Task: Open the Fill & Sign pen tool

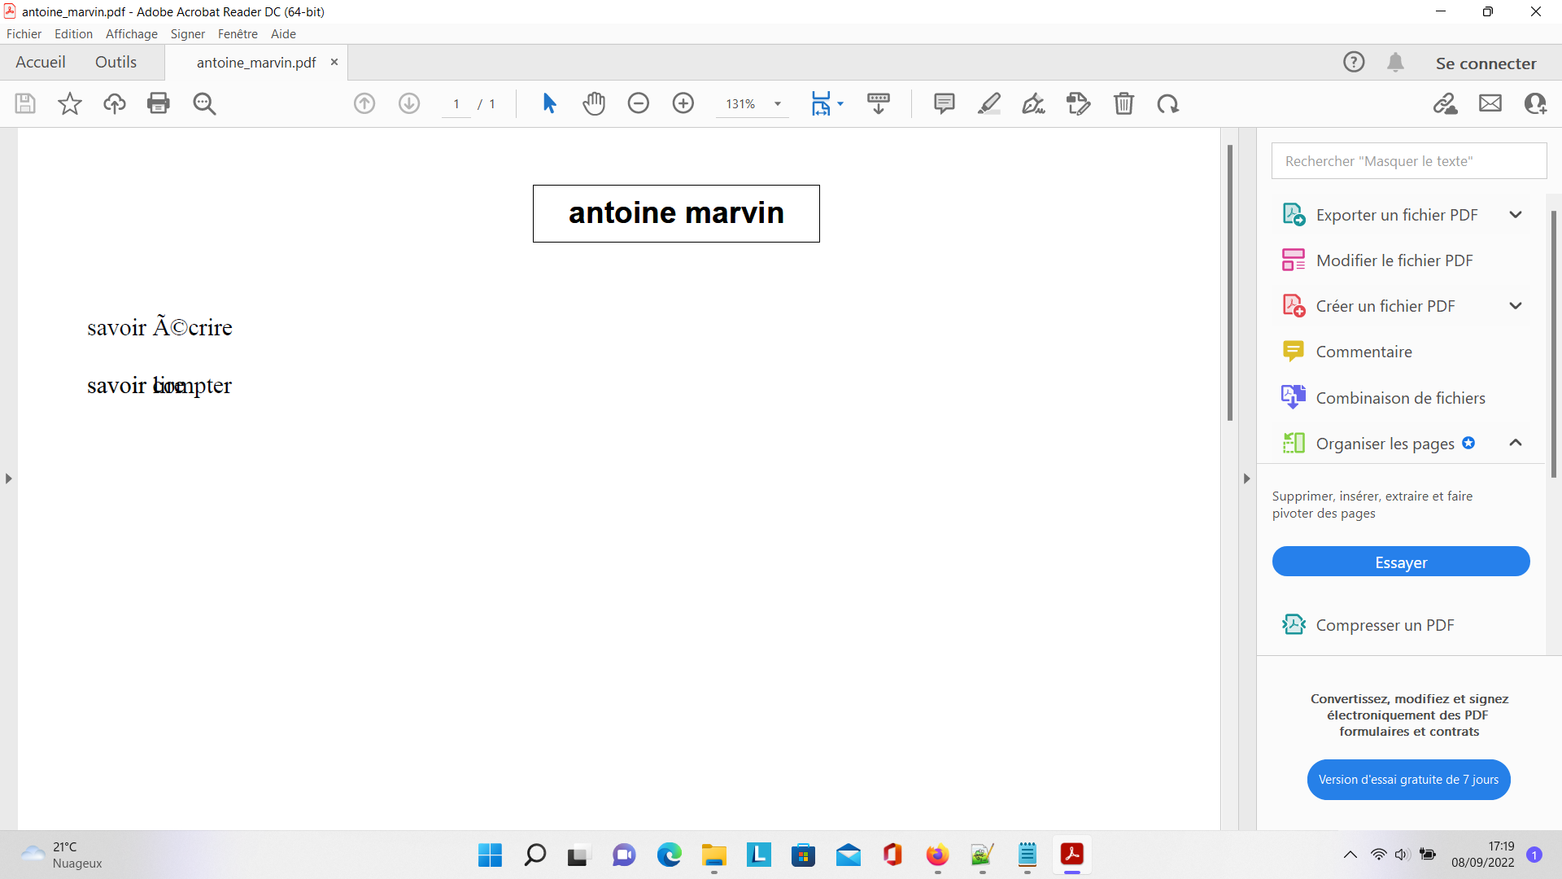Action: pyautogui.click(x=1033, y=103)
